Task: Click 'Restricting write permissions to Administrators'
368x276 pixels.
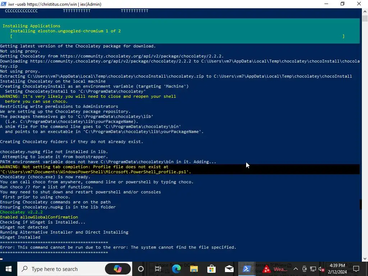Action: pos(59,106)
